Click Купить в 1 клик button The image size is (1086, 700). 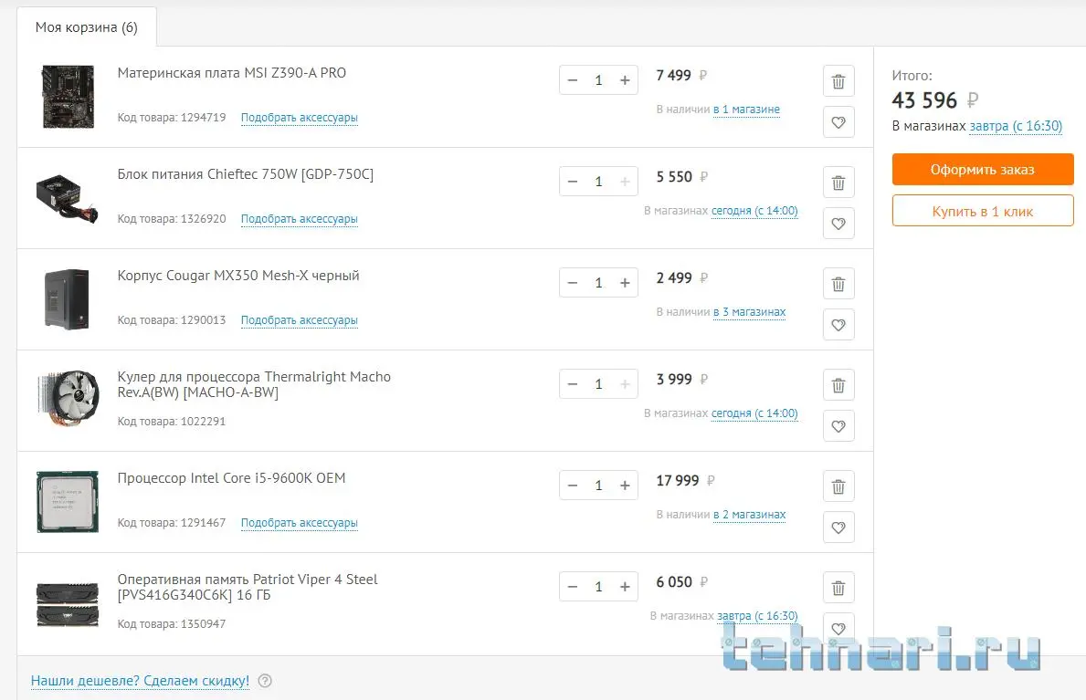[982, 211]
